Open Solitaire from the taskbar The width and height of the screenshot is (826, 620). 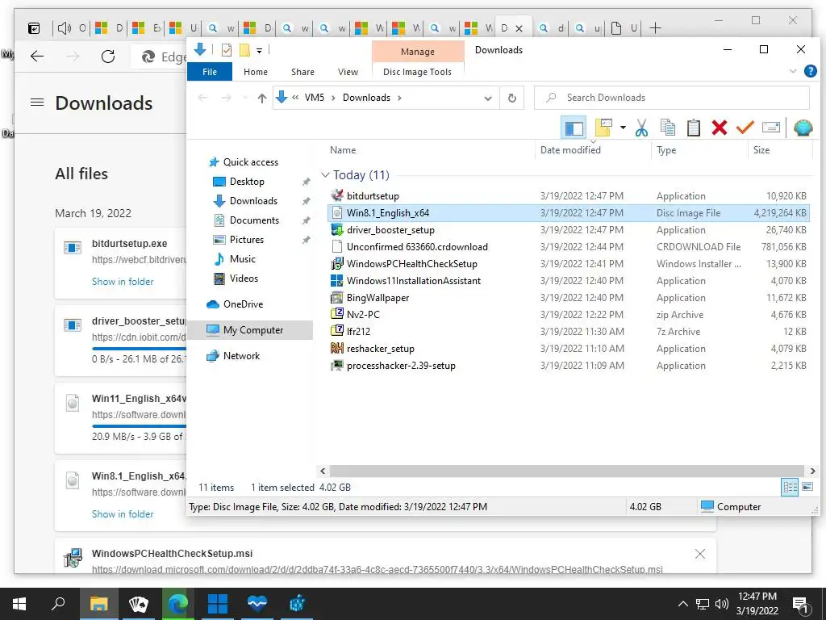click(138, 604)
